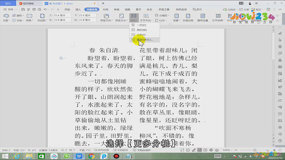Open the 纸张方向 (Orientation) icon
Screen dimensions: 285x160
click(106, 16)
